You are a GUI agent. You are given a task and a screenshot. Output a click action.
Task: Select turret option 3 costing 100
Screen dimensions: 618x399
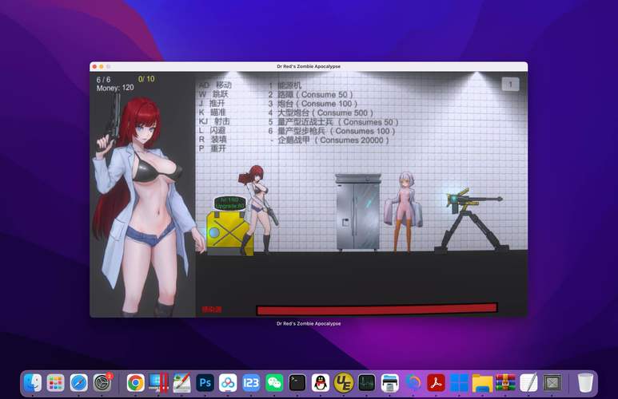[x=313, y=104]
